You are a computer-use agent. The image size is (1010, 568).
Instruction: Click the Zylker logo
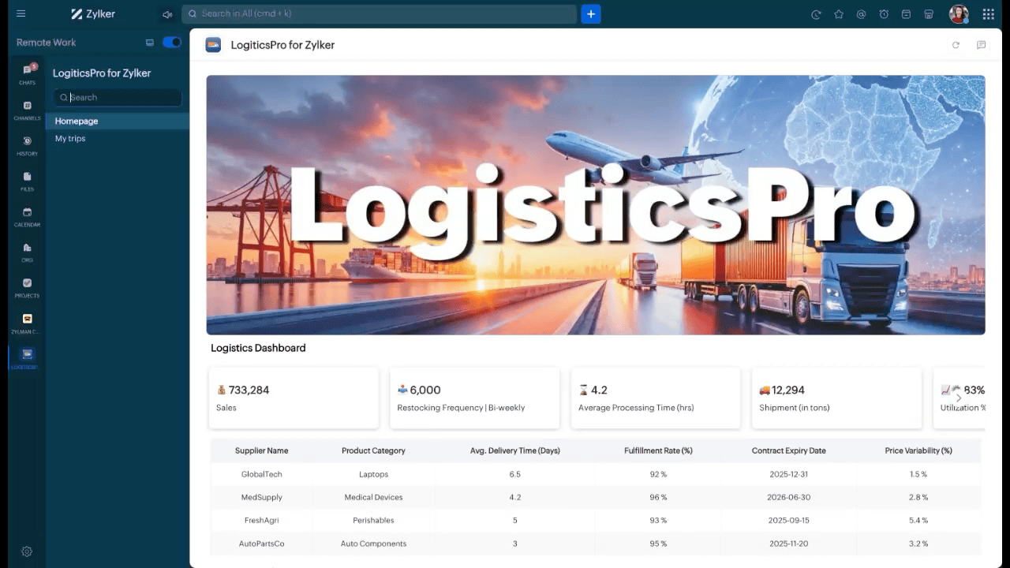point(93,14)
